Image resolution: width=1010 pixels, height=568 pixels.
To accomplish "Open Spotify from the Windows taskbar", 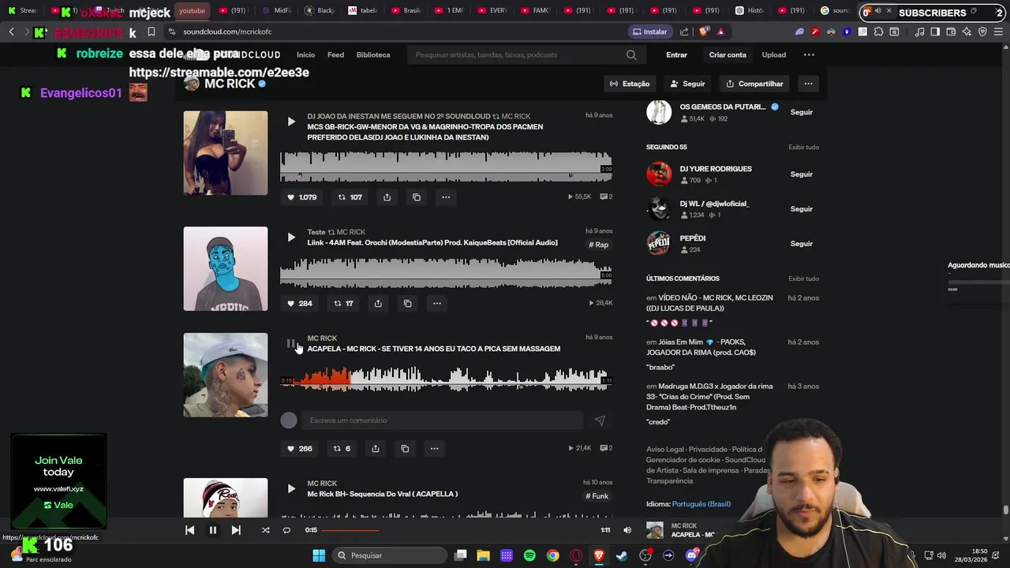I will (529, 555).
